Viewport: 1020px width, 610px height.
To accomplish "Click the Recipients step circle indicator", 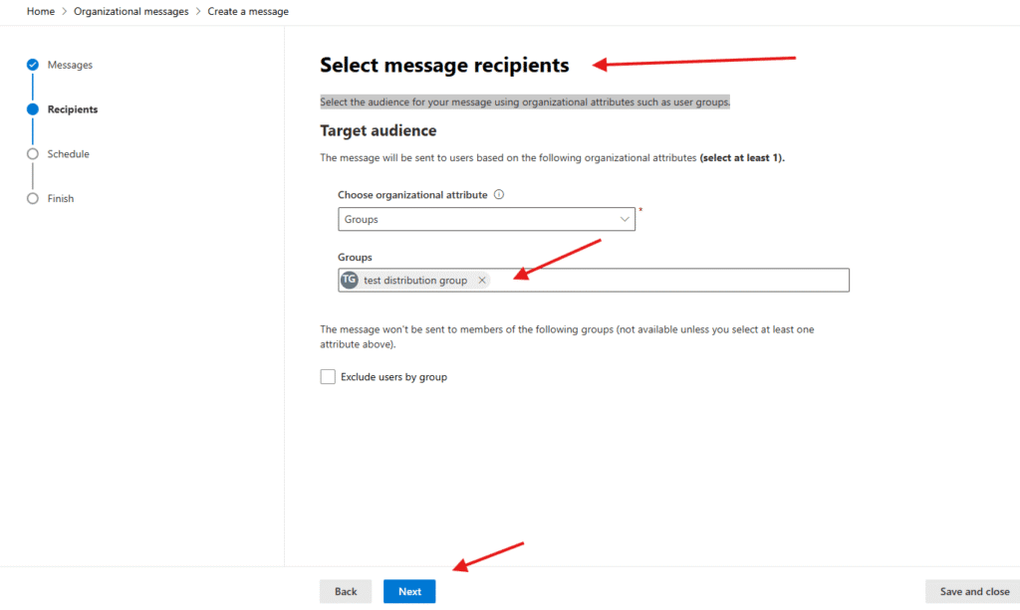I will click(x=33, y=109).
